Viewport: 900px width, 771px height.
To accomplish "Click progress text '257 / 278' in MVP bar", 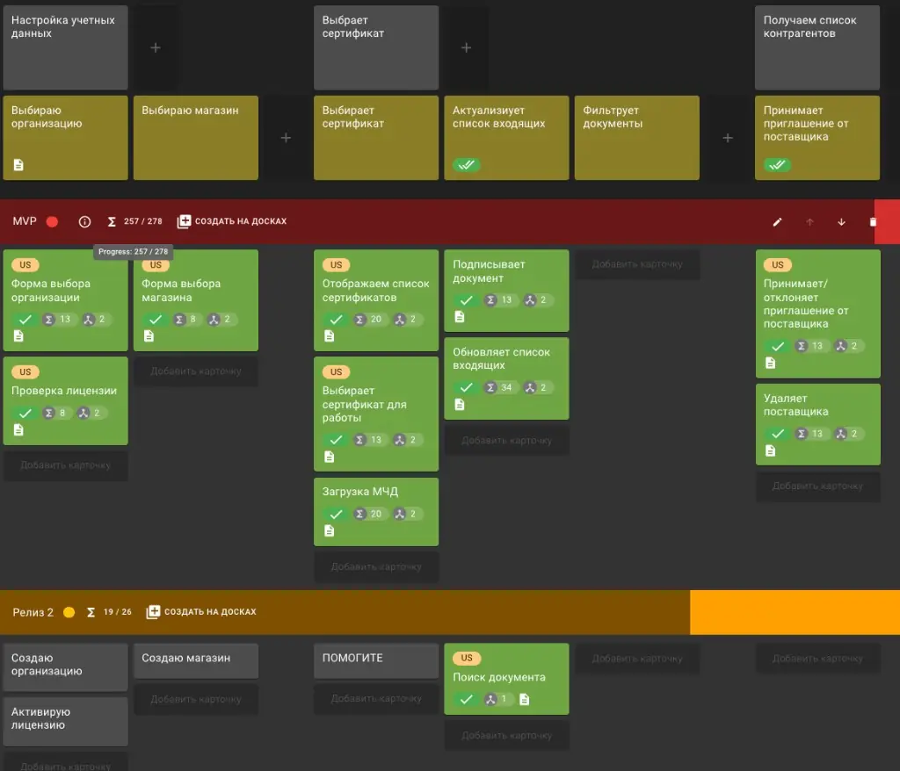I will 143,221.
